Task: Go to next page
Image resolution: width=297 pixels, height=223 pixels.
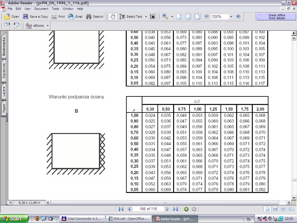Action: [168, 209]
